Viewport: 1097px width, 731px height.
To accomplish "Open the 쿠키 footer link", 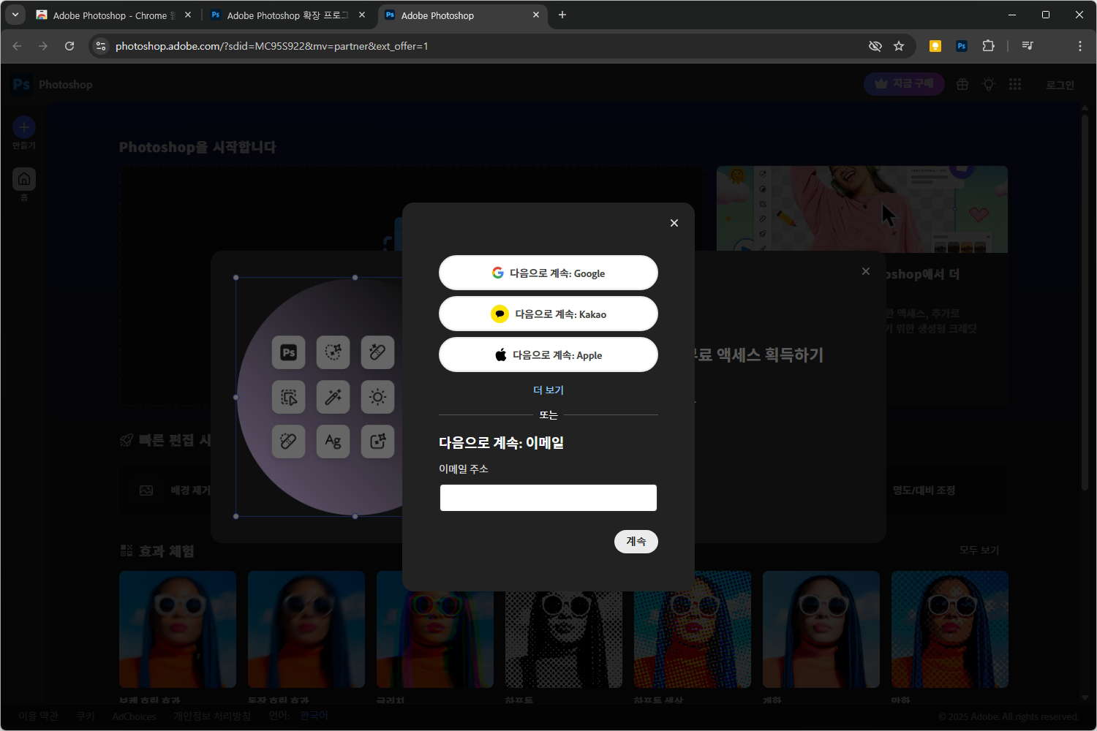I will click(86, 716).
